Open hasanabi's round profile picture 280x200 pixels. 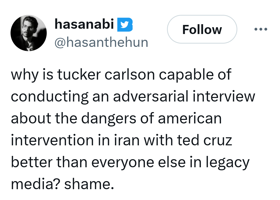click(29, 33)
